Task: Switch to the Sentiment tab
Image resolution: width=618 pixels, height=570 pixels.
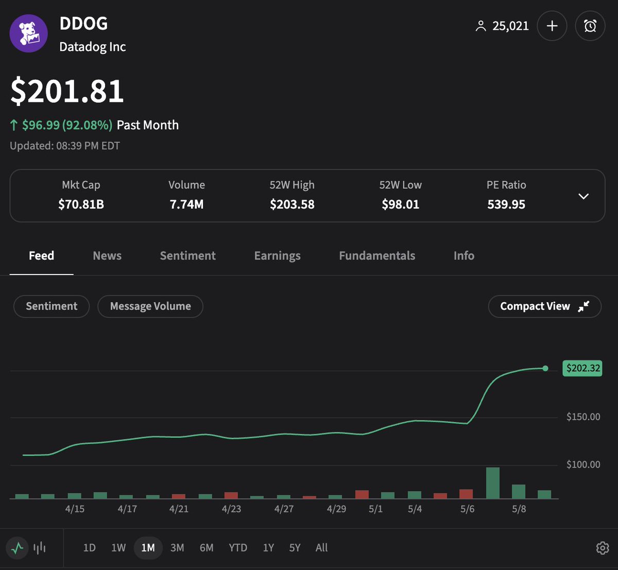Action: [x=188, y=256]
